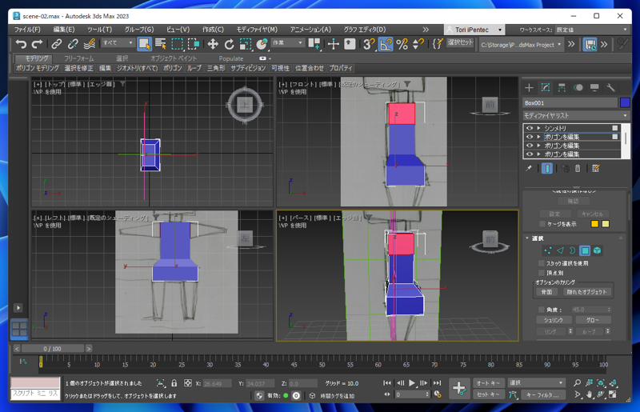Open the 編集(E) menu

tap(64, 30)
